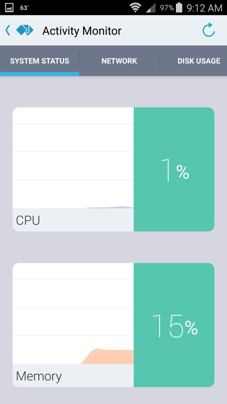Tap the Memory label
227x404 pixels.
(x=39, y=376)
